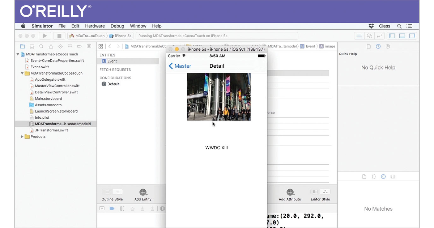Click the Dropbox icon in the menu bar
The image size is (434, 228).
(x=371, y=26)
